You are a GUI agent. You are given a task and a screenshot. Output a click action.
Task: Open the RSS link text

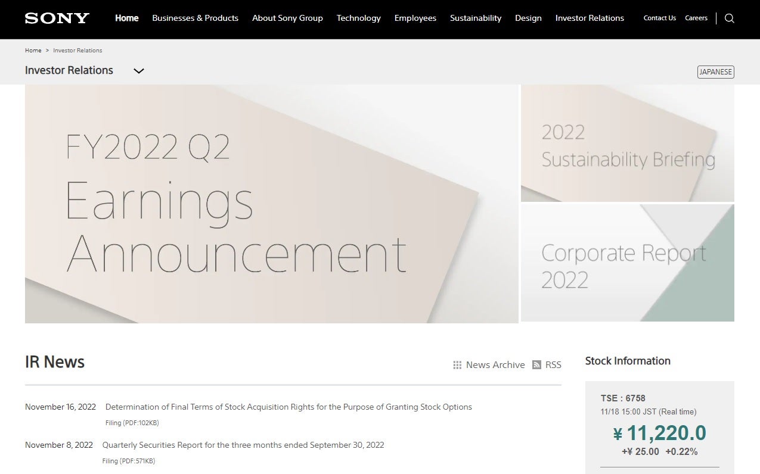553,365
